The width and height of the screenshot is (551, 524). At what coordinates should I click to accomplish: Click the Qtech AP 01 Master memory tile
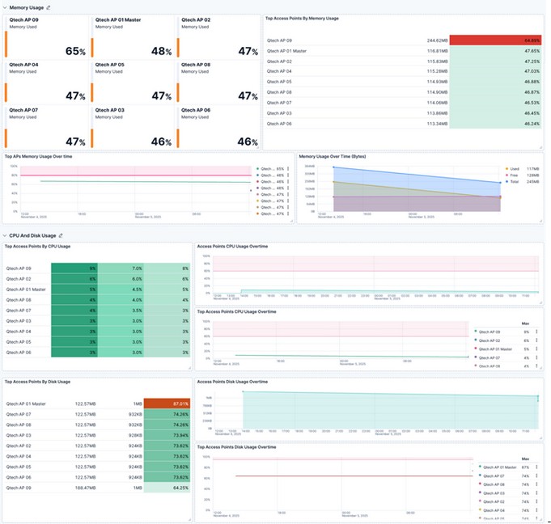pyautogui.click(x=132, y=37)
